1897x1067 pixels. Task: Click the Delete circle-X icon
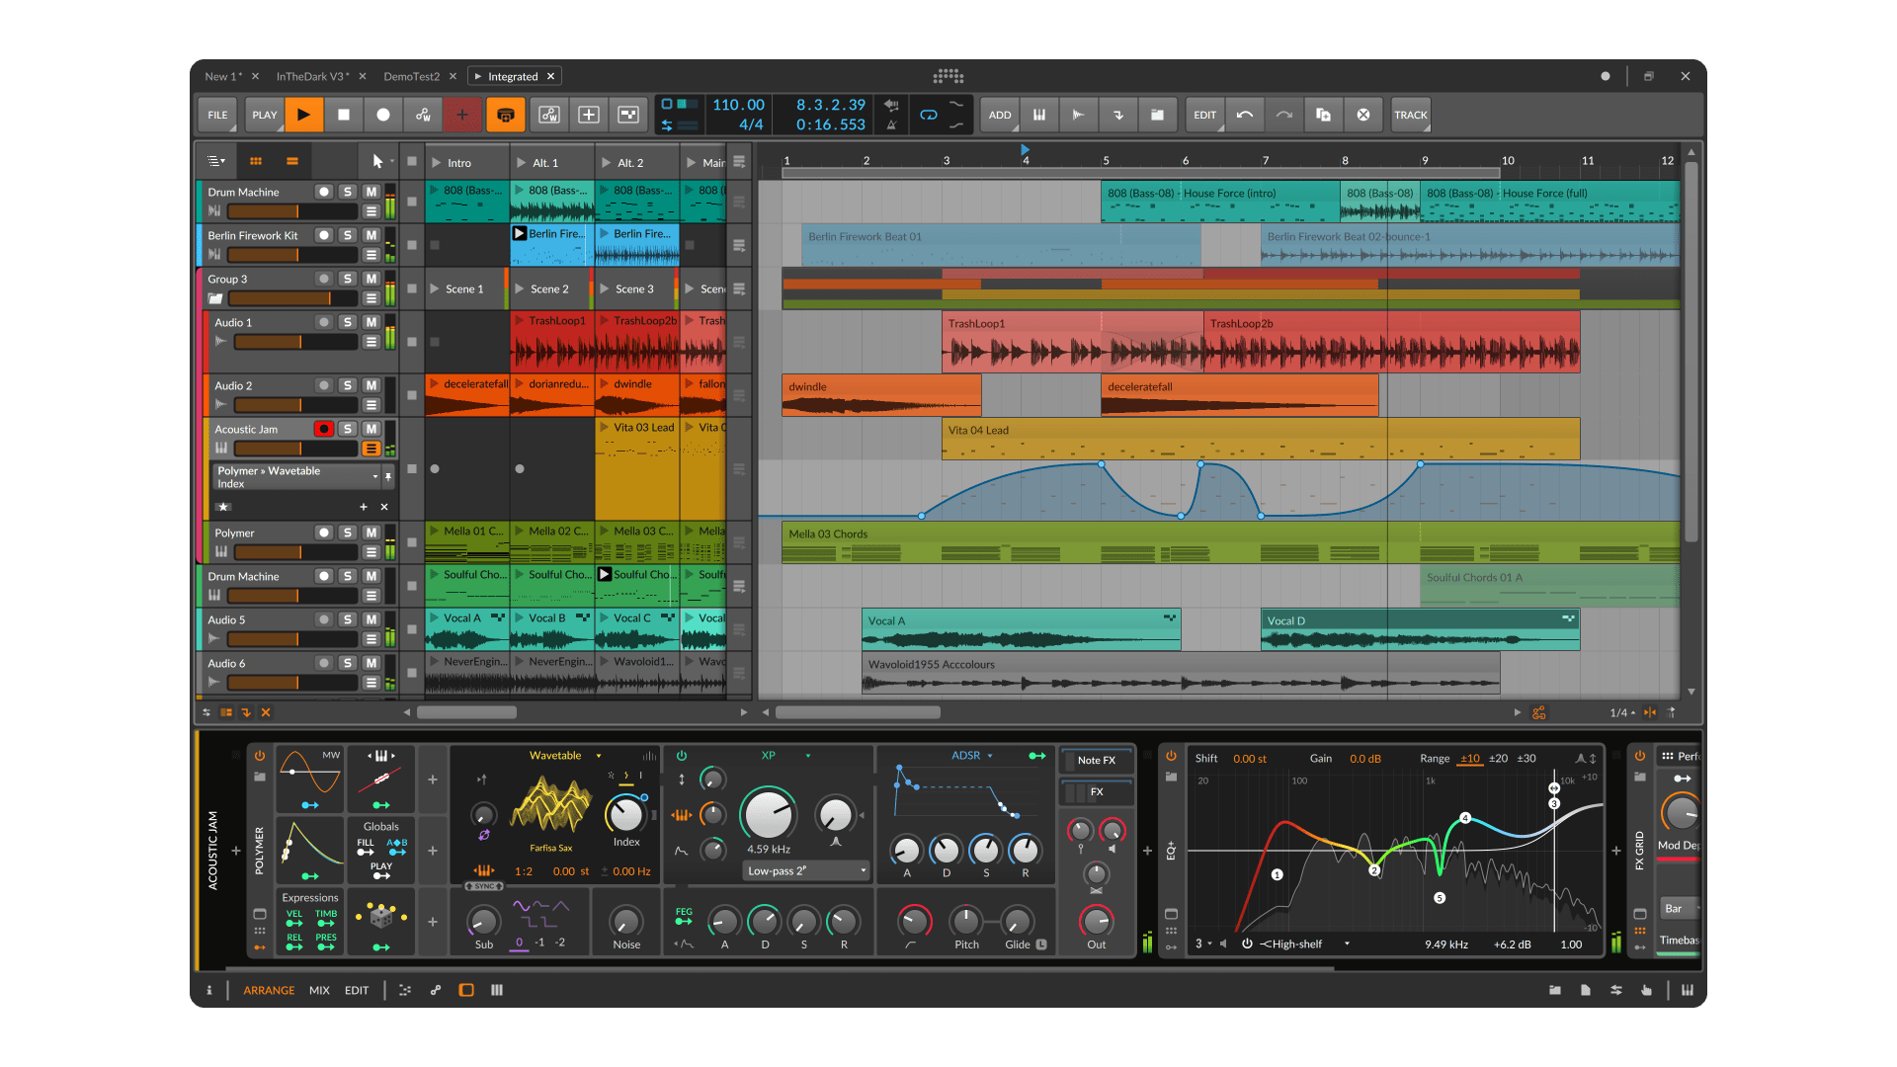coord(1363,115)
